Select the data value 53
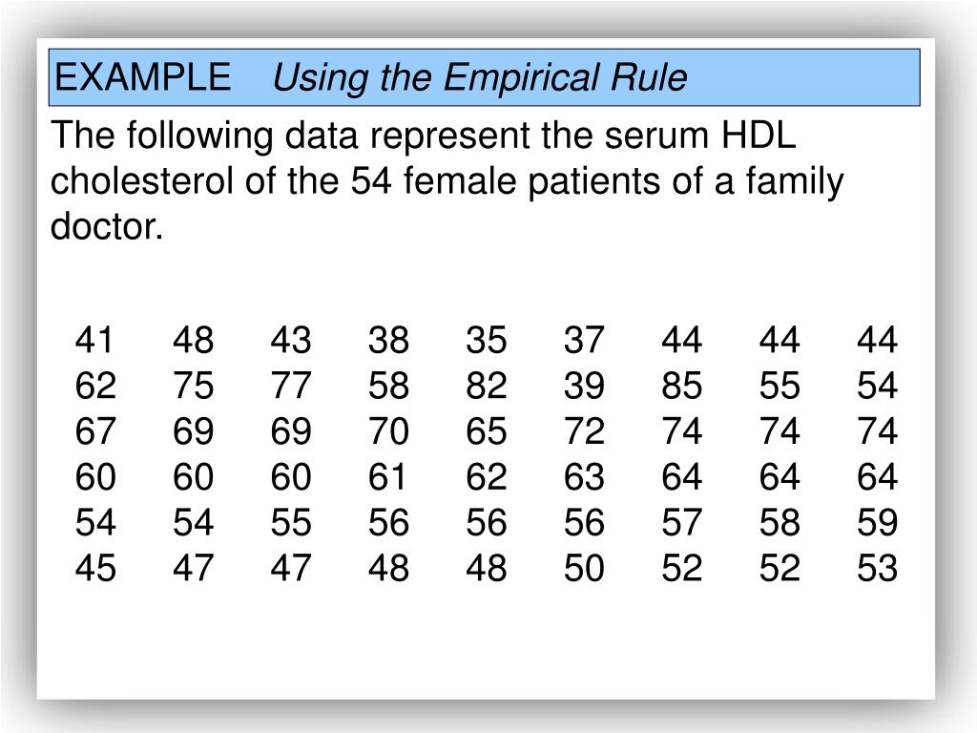 point(878,567)
